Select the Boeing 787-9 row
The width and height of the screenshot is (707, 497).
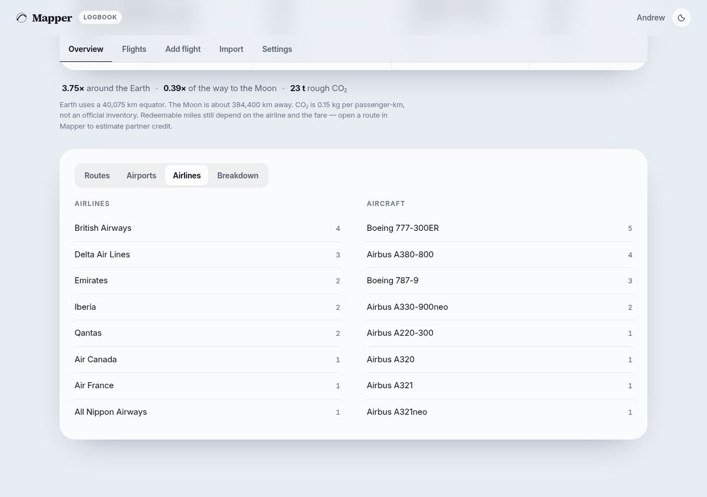point(500,281)
